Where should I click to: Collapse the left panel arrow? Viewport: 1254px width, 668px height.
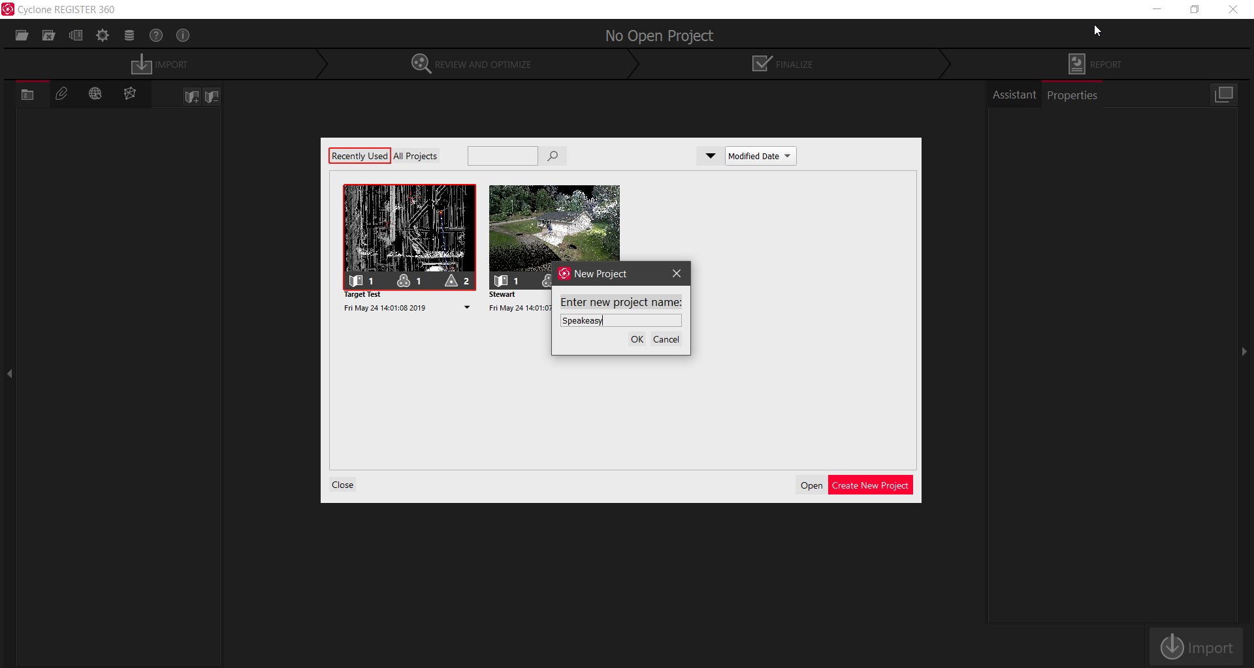tap(10, 374)
